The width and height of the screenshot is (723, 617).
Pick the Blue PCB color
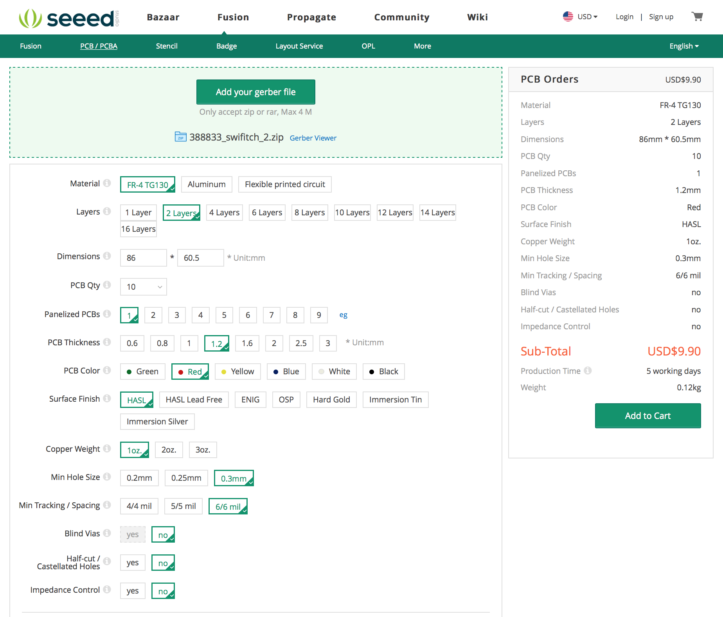tap(286, 372)
